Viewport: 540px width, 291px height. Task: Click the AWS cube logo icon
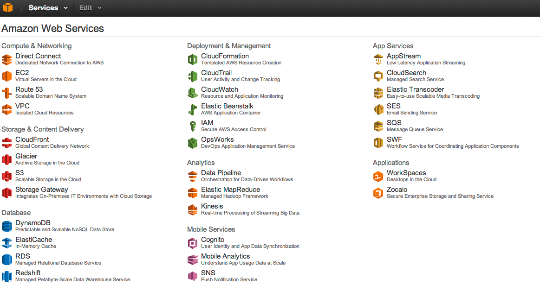click(8, 8)
